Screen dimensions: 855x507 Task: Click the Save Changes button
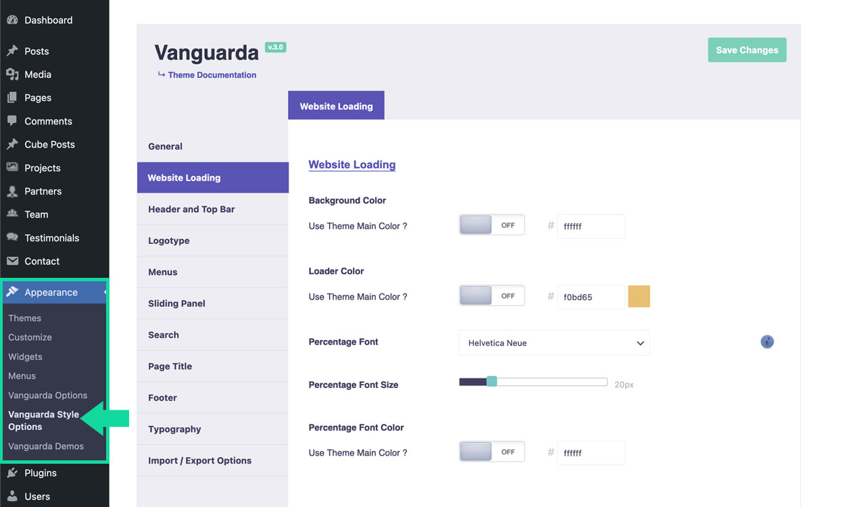coord(747,50)
